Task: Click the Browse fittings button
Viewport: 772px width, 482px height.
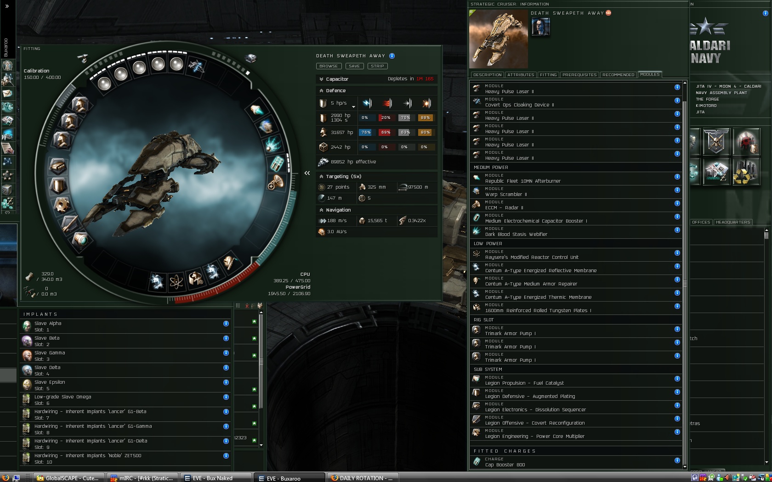Action: click(329, 66)
